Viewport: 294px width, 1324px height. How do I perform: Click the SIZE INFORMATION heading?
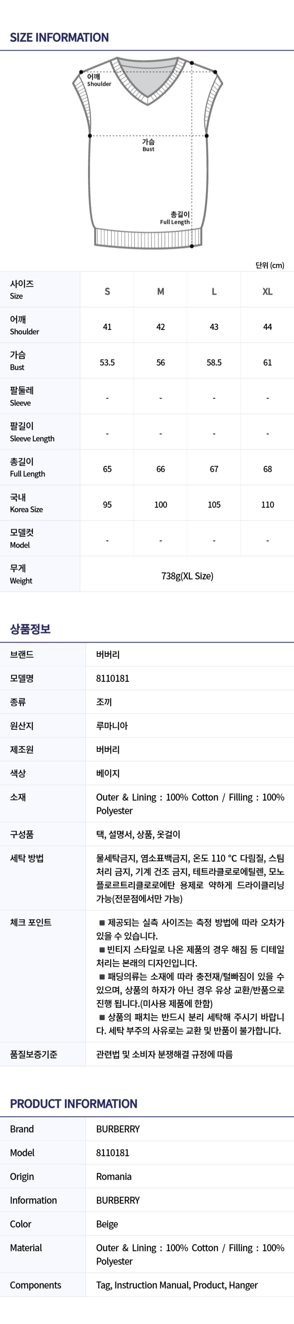click(x=59, y=38)
